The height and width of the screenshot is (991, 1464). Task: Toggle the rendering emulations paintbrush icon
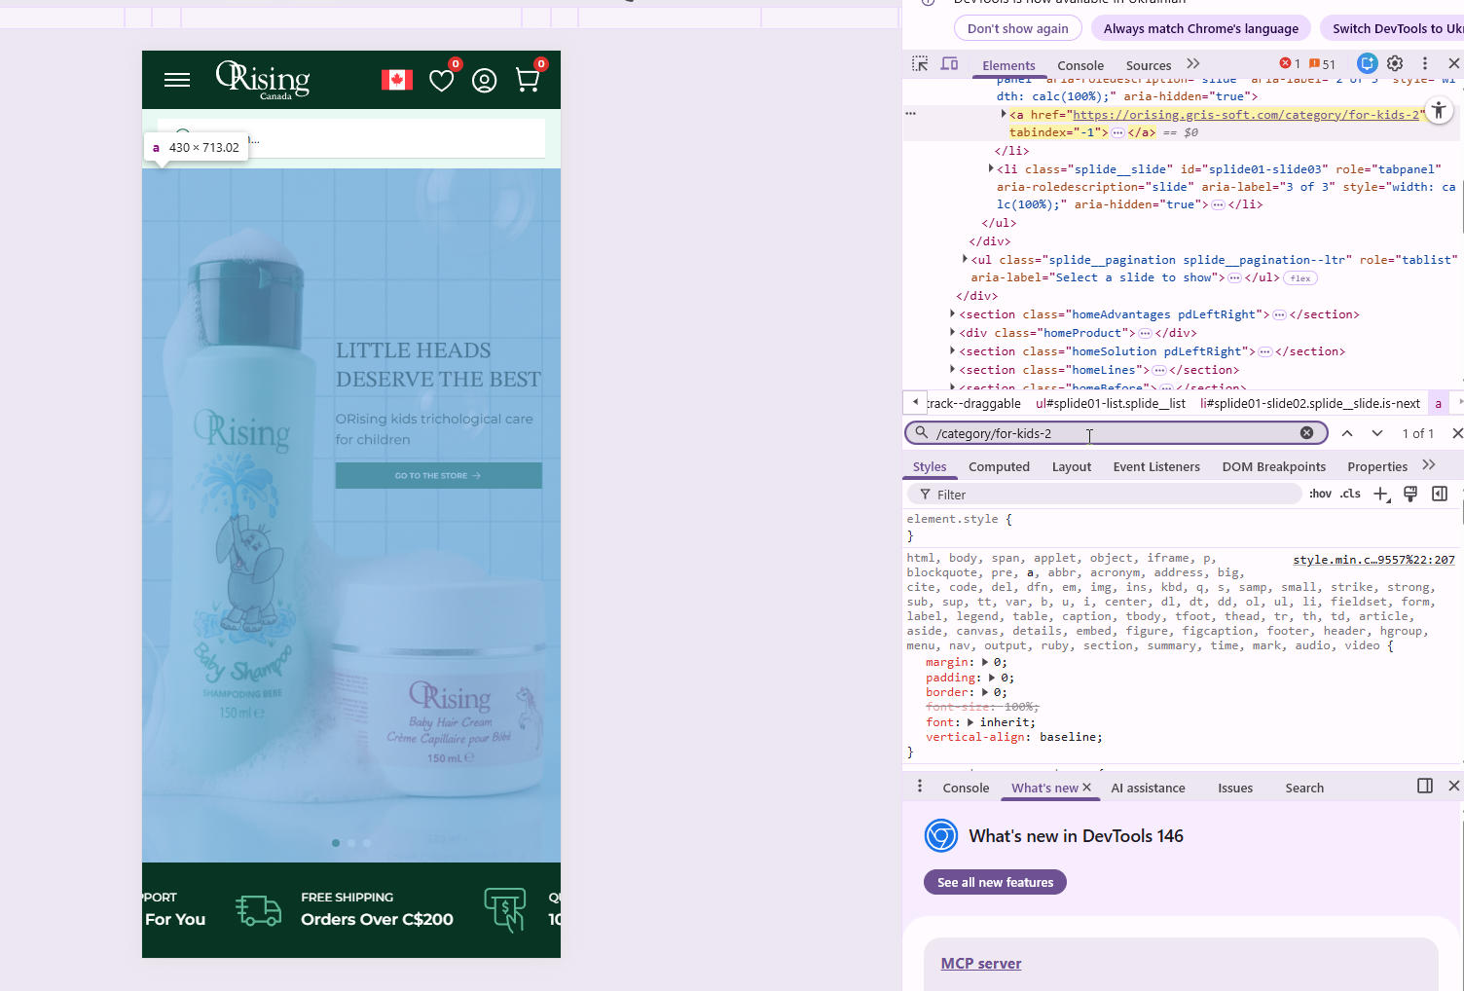(x=1410, y=495)
